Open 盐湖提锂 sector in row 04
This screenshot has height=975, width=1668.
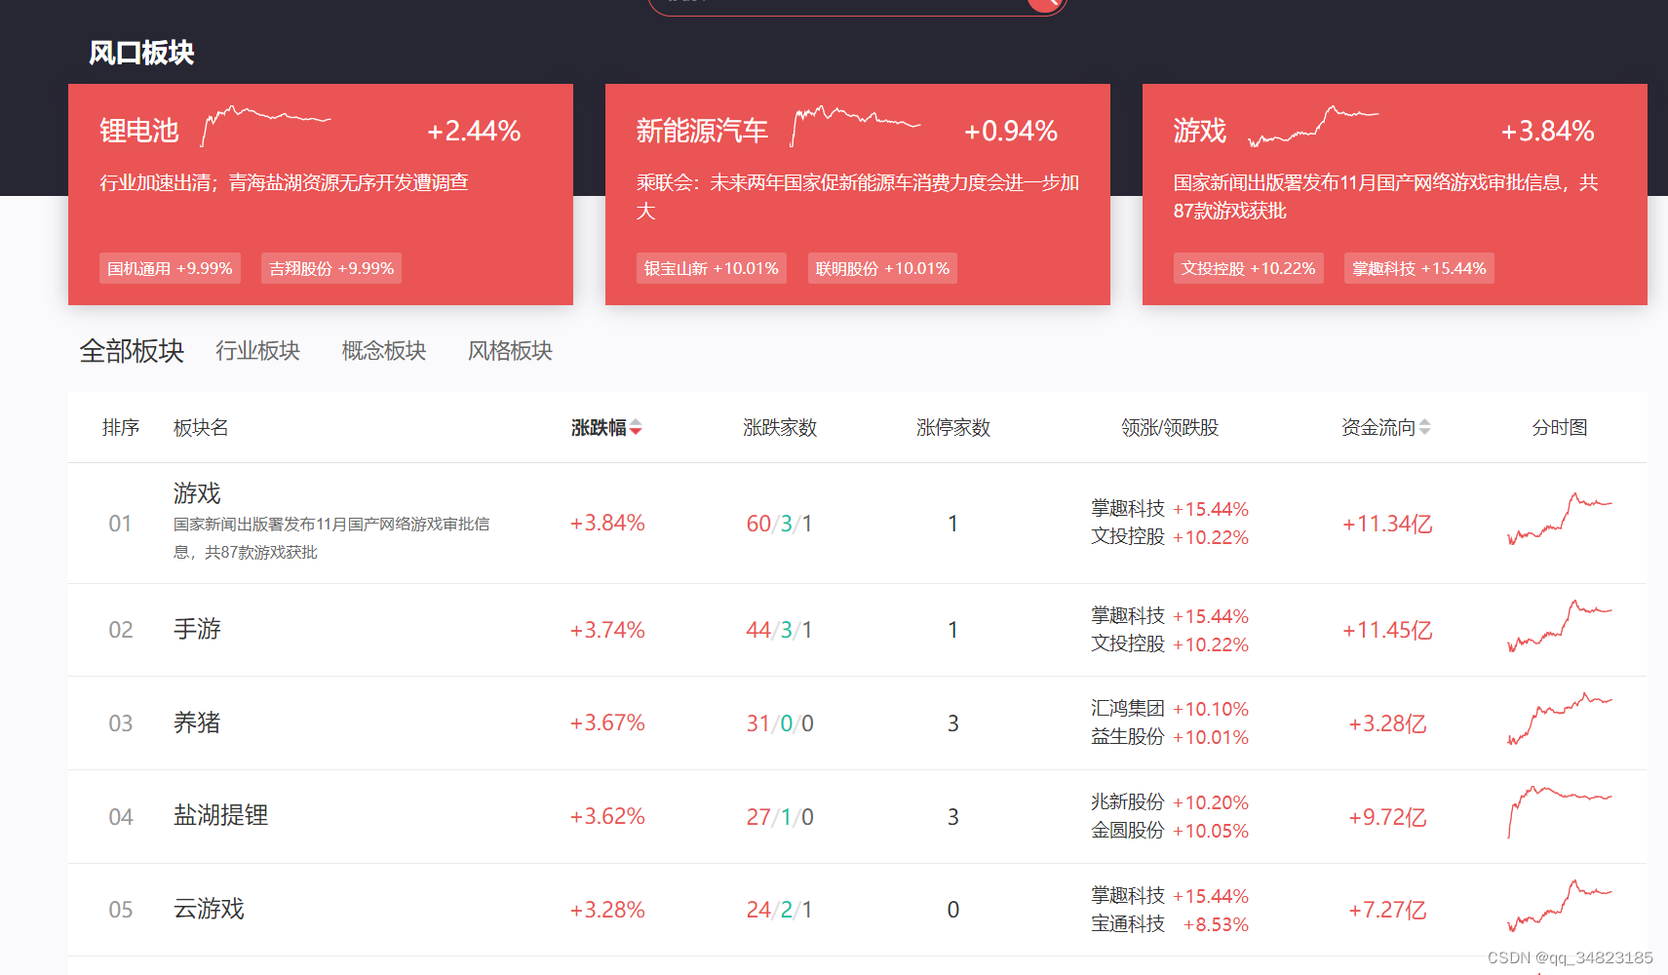point(220,815)
